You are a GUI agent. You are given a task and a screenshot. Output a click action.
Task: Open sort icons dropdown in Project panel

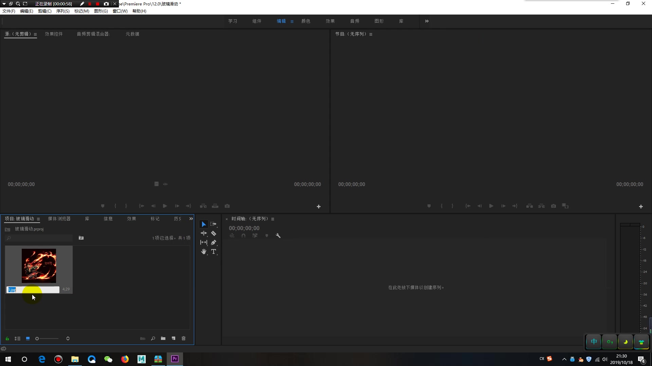pyautogui.click(x=68, y=339)
